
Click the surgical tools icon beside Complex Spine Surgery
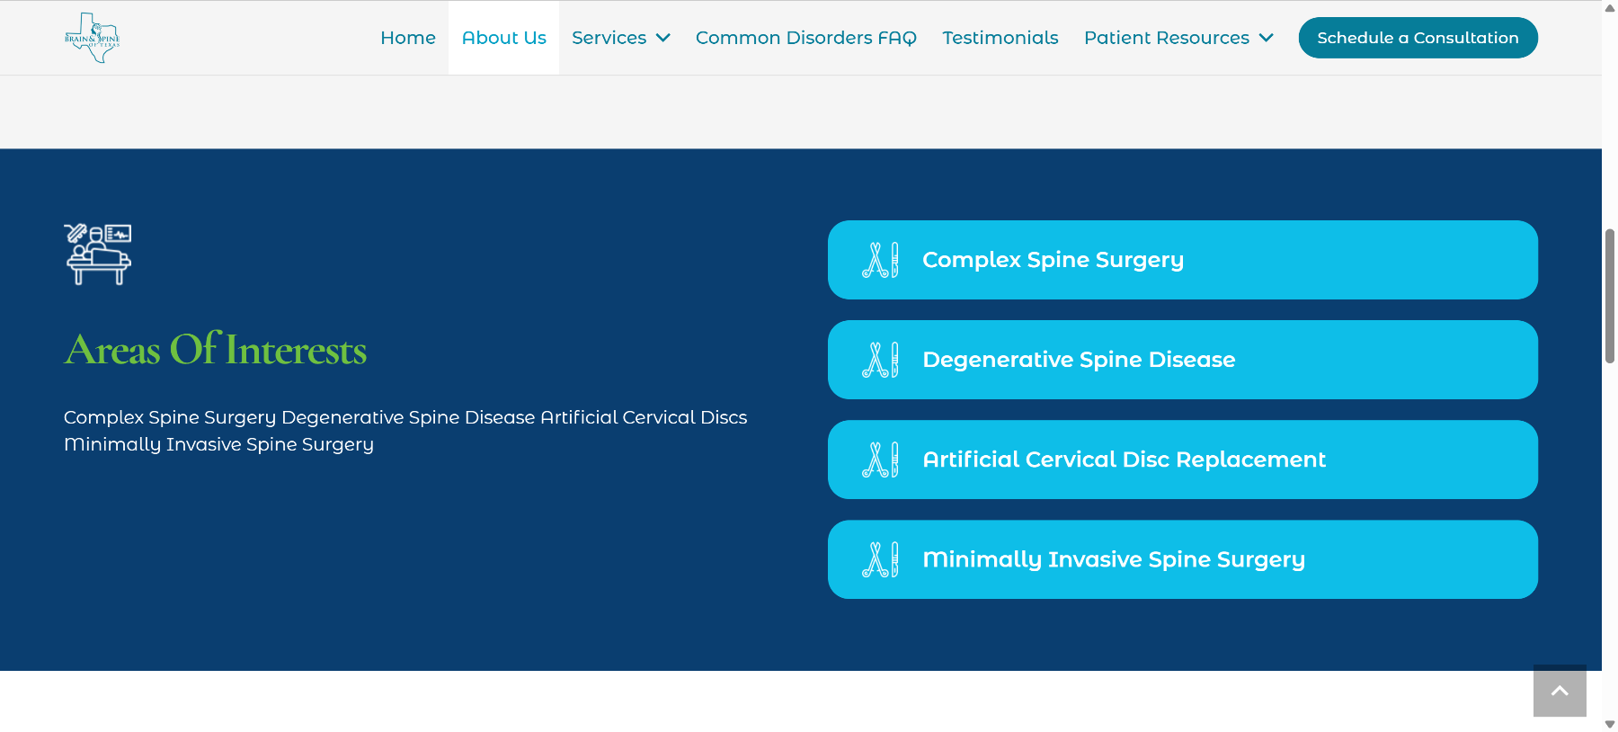tap(880, 260)
